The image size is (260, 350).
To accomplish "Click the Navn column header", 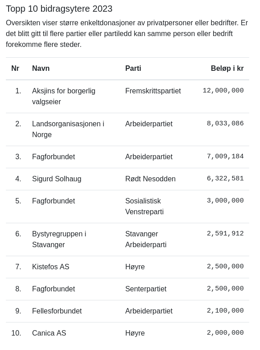I will (x=41, y=68).
